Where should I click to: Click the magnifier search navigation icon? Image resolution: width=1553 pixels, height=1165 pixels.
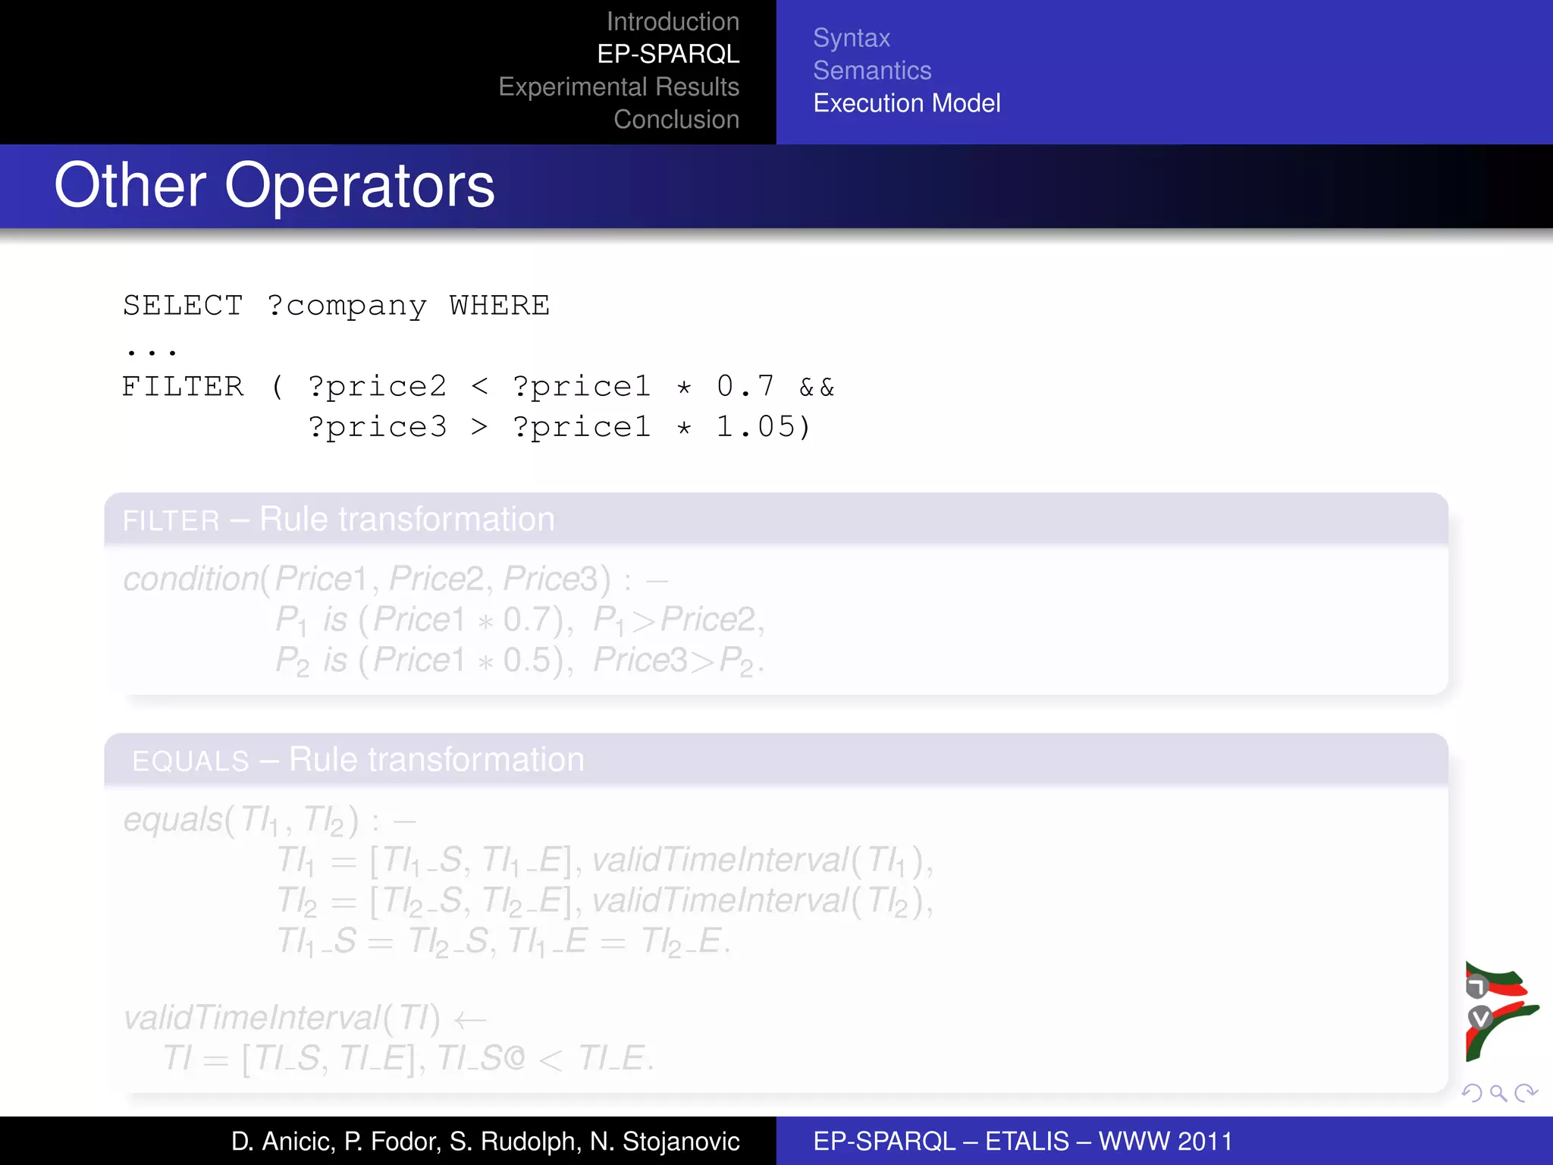(1498, 1093)
